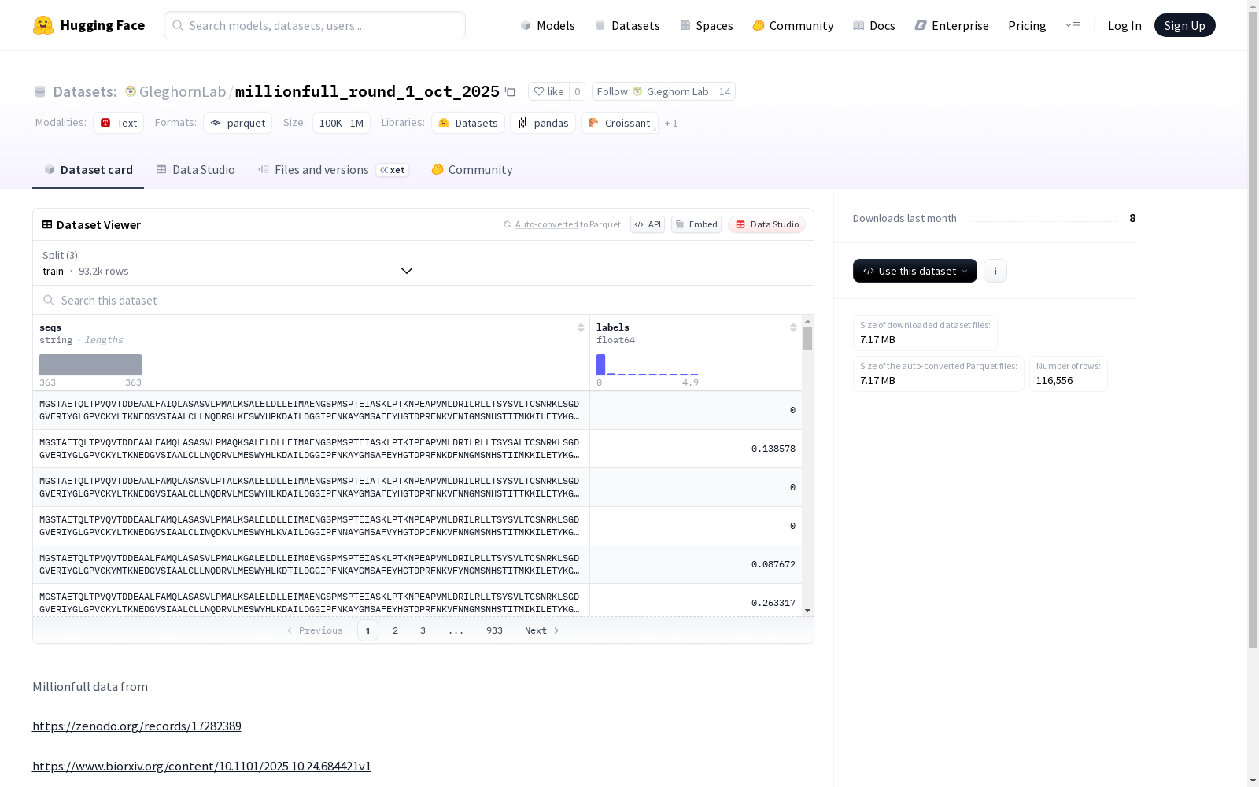This screenshot has width=1259, height=787.
Task: Open the Pricing page
Action: coord(1027,25)
